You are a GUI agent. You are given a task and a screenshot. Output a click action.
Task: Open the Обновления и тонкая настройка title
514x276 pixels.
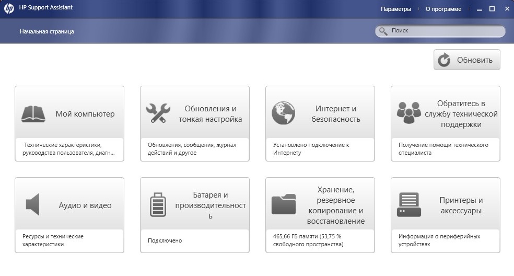click(211, 114)
